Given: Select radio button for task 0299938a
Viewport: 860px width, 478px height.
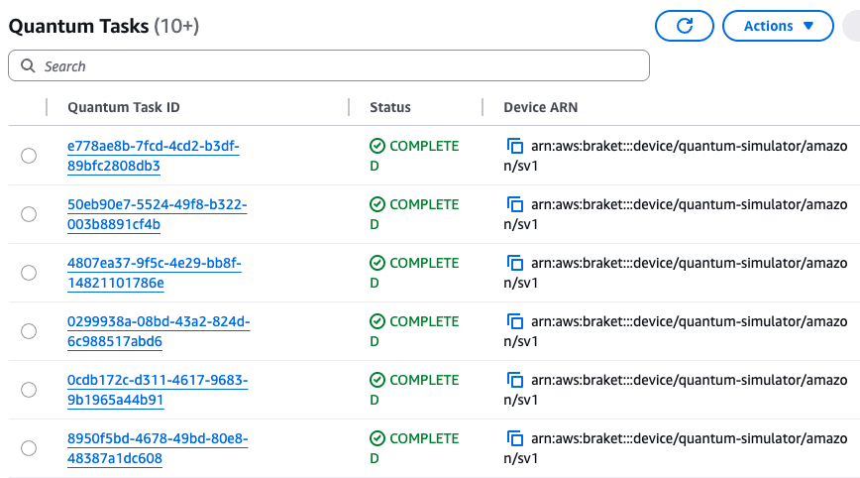Looking at the screenshot, I should 29,331.
